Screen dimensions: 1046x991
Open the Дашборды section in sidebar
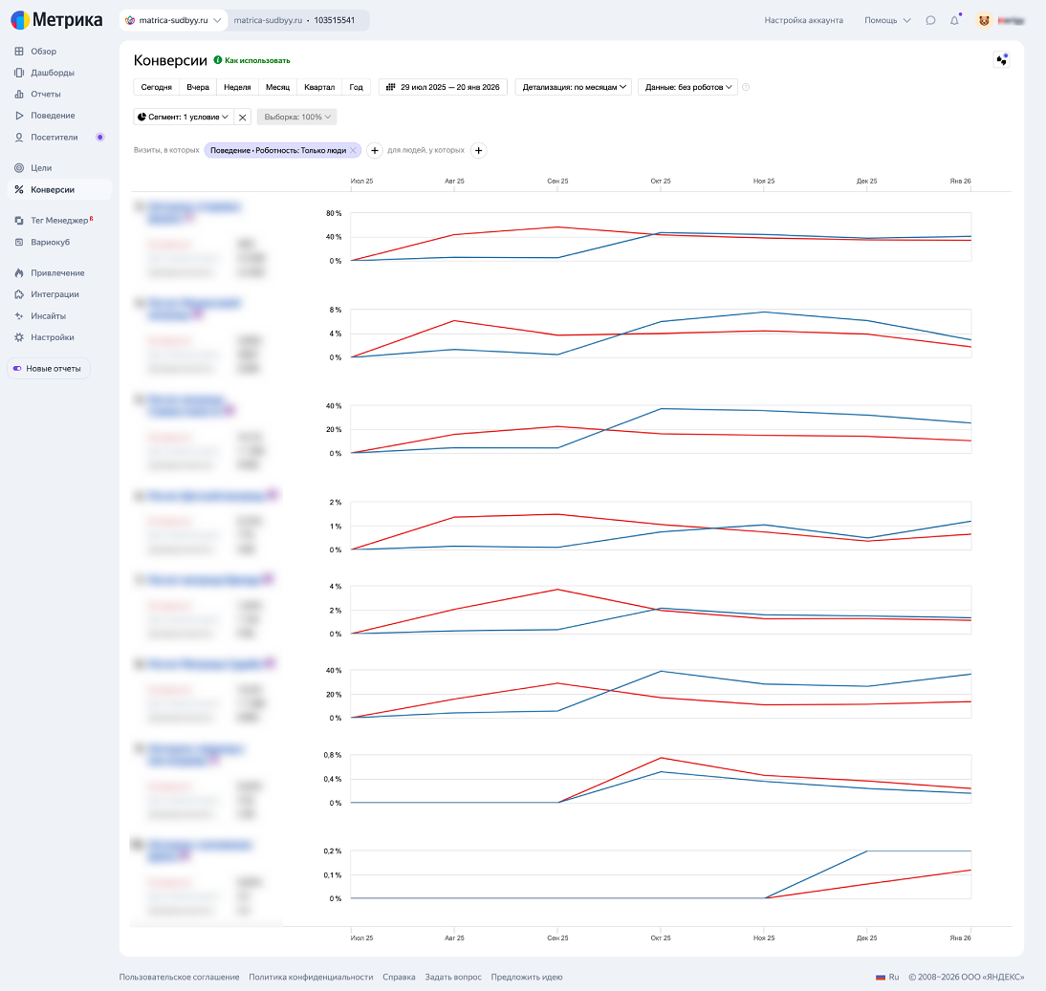pyautogui.click(x=52, y=73)
